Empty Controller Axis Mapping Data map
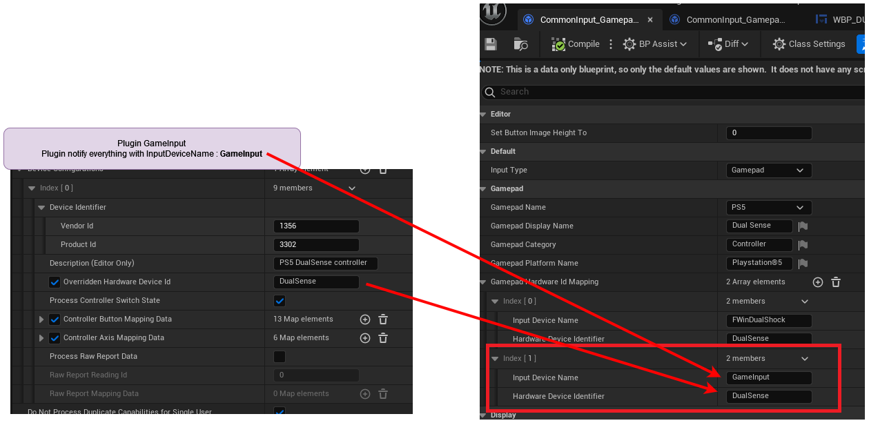This screenshot has height=423, width=869. click(x=383, y=338)
